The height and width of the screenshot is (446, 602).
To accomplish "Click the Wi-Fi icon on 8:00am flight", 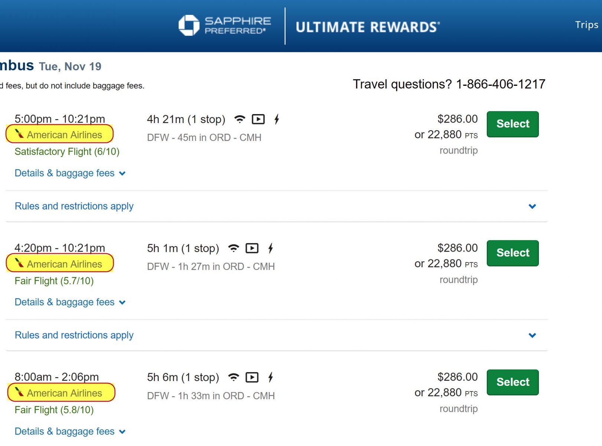I will (234, 377).
